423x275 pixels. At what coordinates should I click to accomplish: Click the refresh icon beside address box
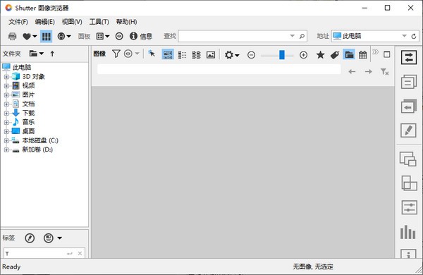[x=414, y=36]
